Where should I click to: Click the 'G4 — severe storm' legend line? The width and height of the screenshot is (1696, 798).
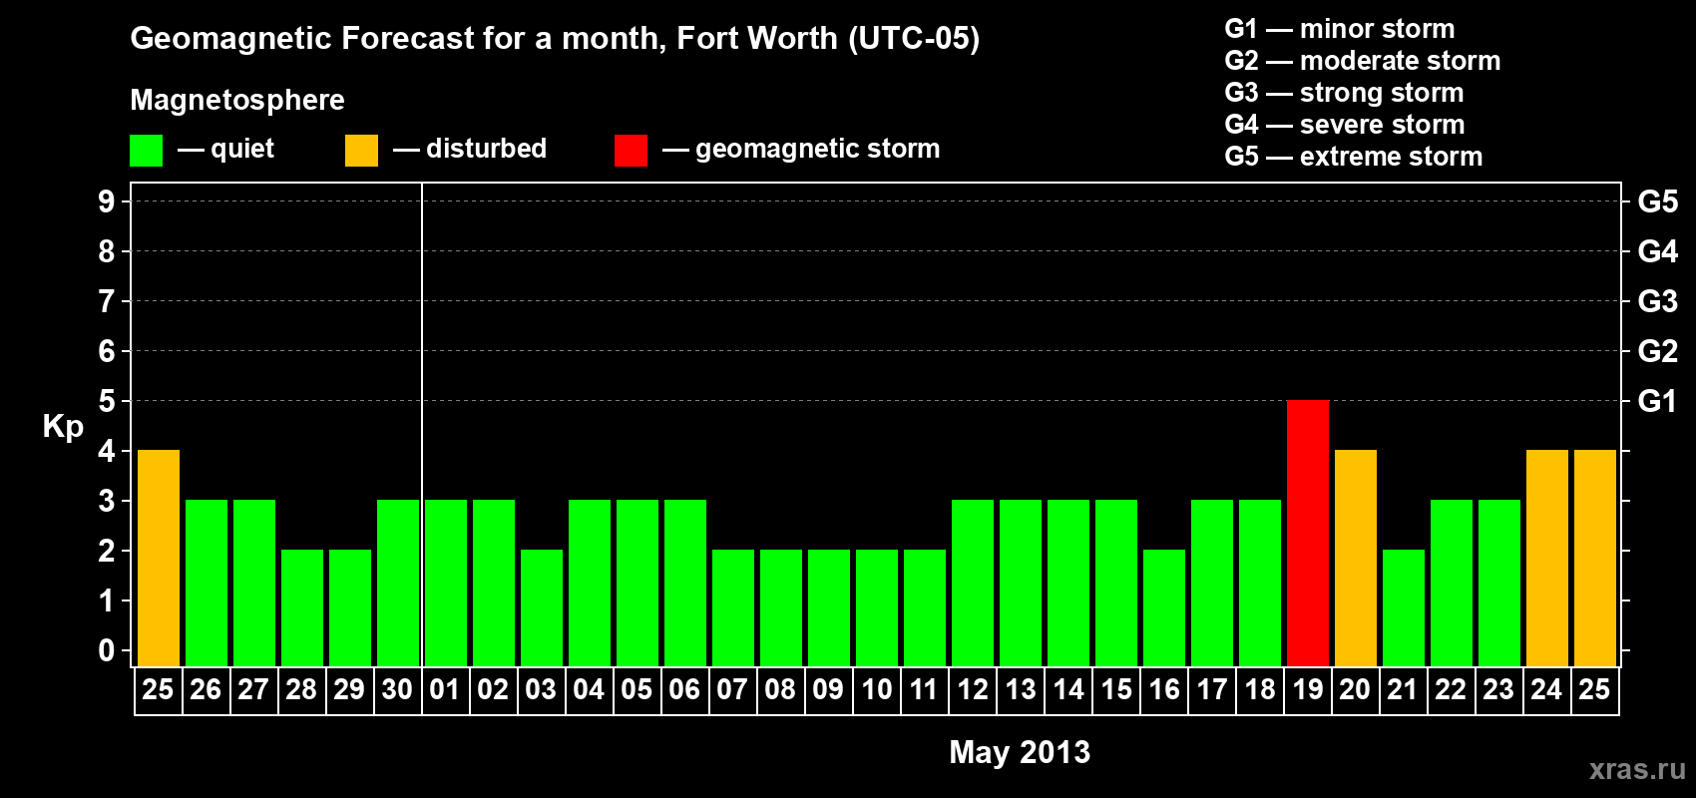[1345, 125]
